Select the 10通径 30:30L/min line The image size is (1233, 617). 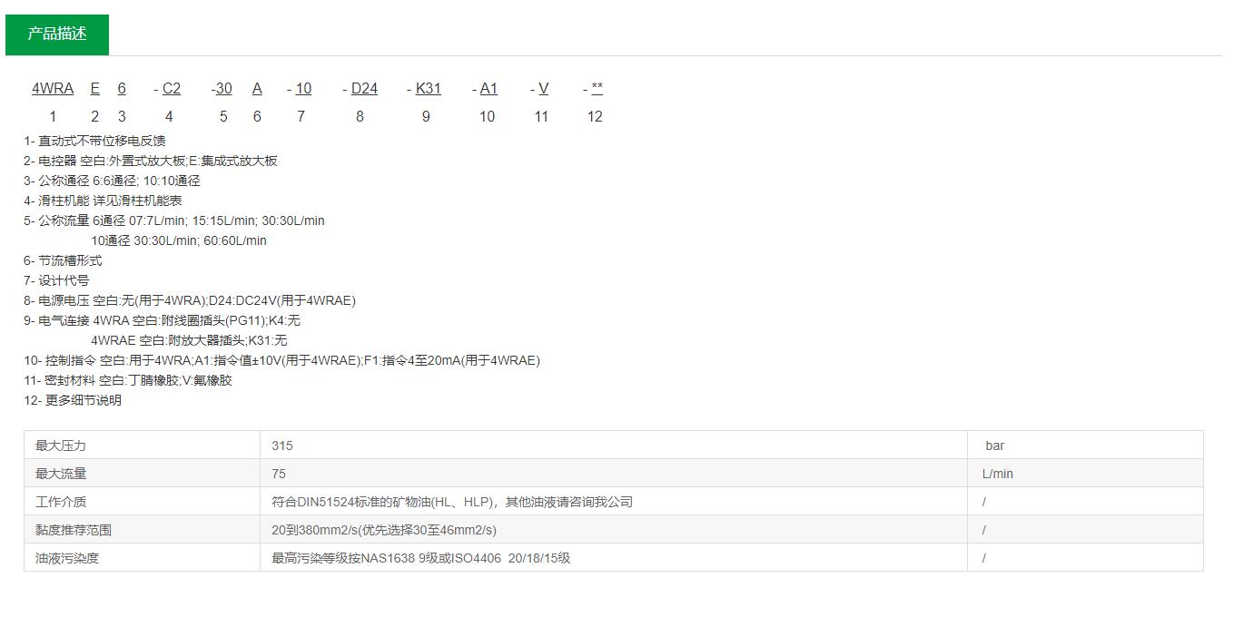point(179,240)
